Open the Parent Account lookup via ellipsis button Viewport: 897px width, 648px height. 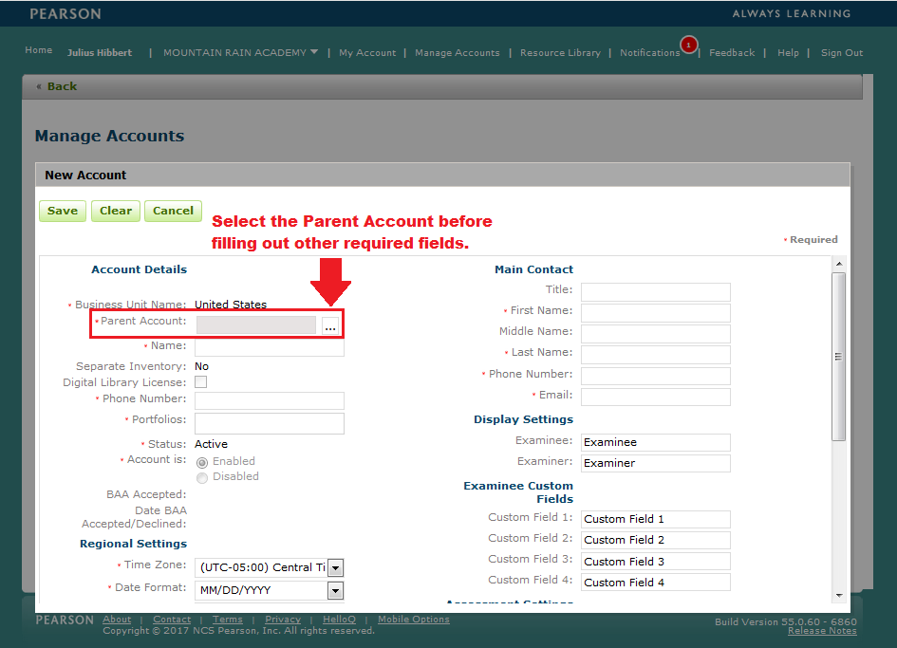(x=329, y=325)
